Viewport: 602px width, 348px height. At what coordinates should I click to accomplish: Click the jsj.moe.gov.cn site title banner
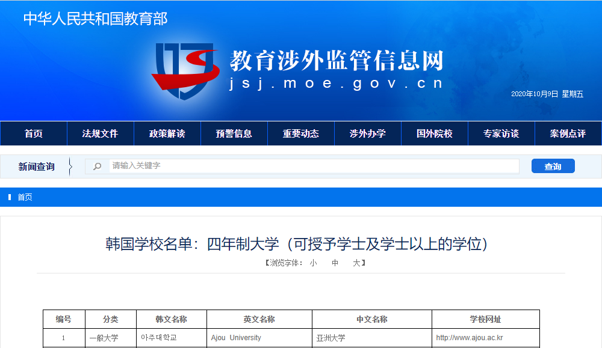click(336, 84)
